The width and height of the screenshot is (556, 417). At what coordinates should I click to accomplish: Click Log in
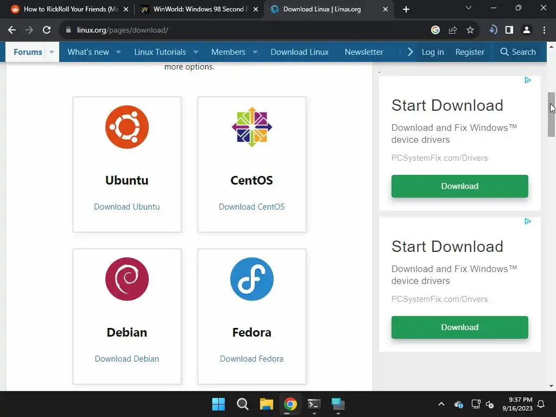tap(433, 52)
